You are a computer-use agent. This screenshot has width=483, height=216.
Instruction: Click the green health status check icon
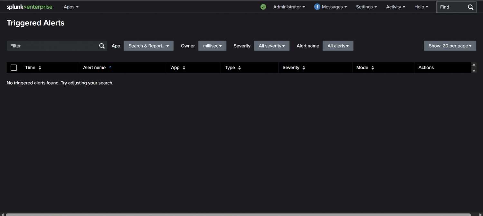click(x=263, y=7)
